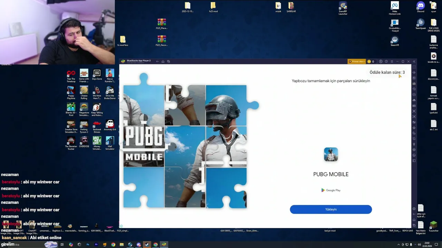Open Fear The Timeloop game shortcut
Screen dimensions: 442x248
pos(71,76)
